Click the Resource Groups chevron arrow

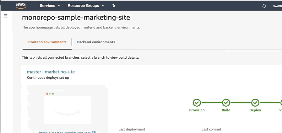pyautogui.click(x=103, y=6)
